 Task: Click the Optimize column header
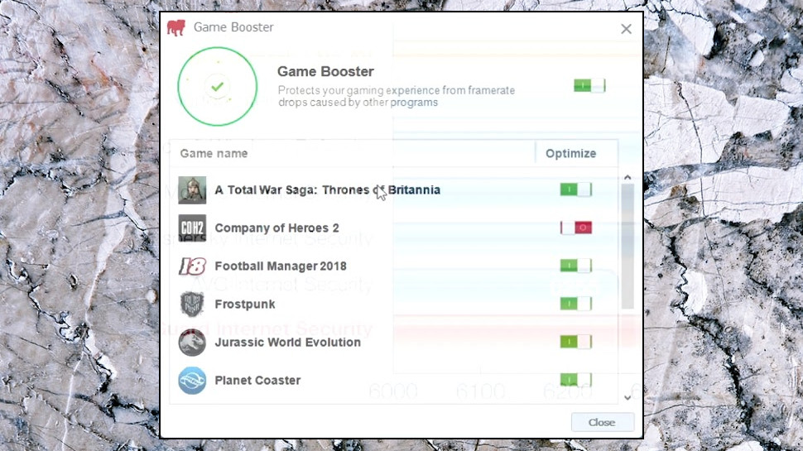(x=570, y=154)
